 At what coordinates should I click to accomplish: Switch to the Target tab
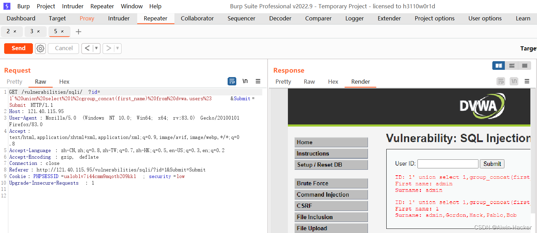[x=57, y=19]
